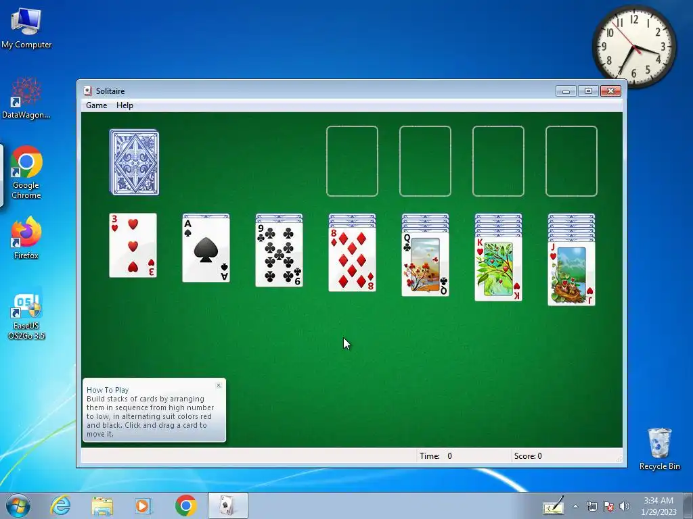Click the face-down stock deck
693x519 pixels.
[x=135, y=162]
